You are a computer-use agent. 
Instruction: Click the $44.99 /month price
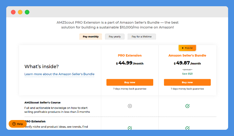[x=130, y=63]
